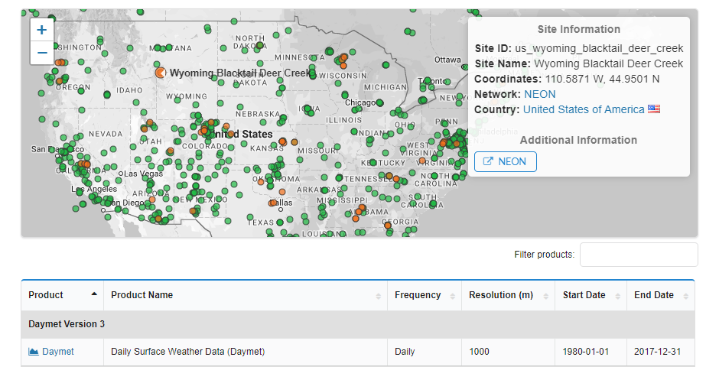719x367 pixels.
Task: Click the Daily frequency cell
Action: [425, 352]
